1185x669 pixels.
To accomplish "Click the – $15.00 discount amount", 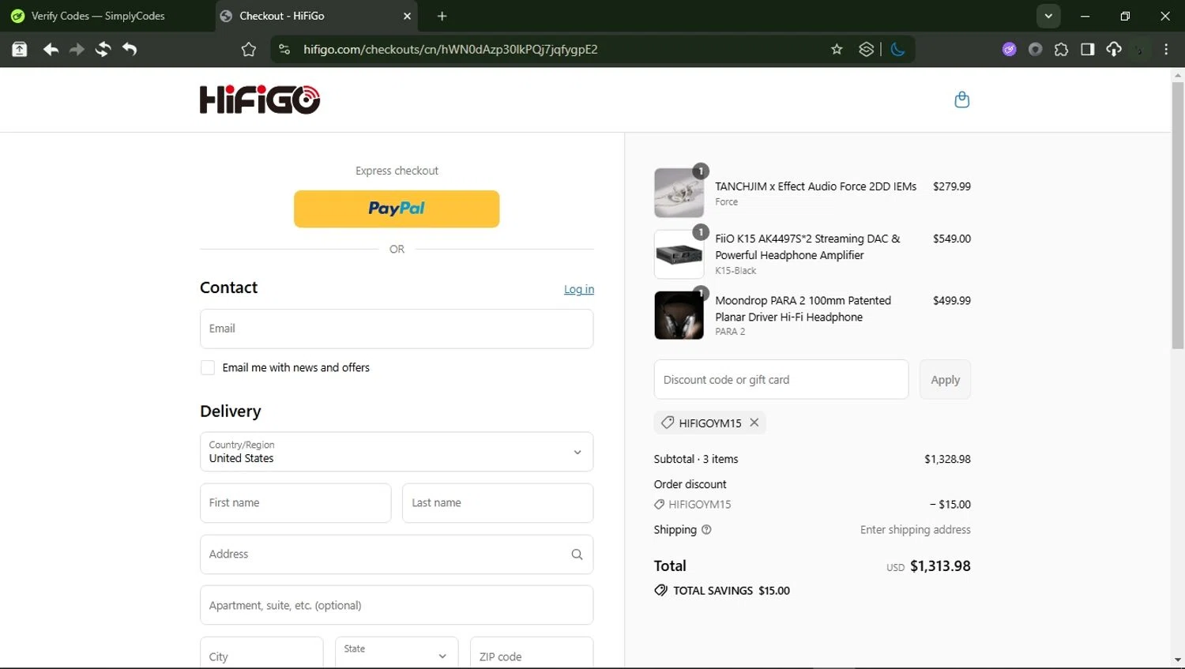I will coord(950,505).
